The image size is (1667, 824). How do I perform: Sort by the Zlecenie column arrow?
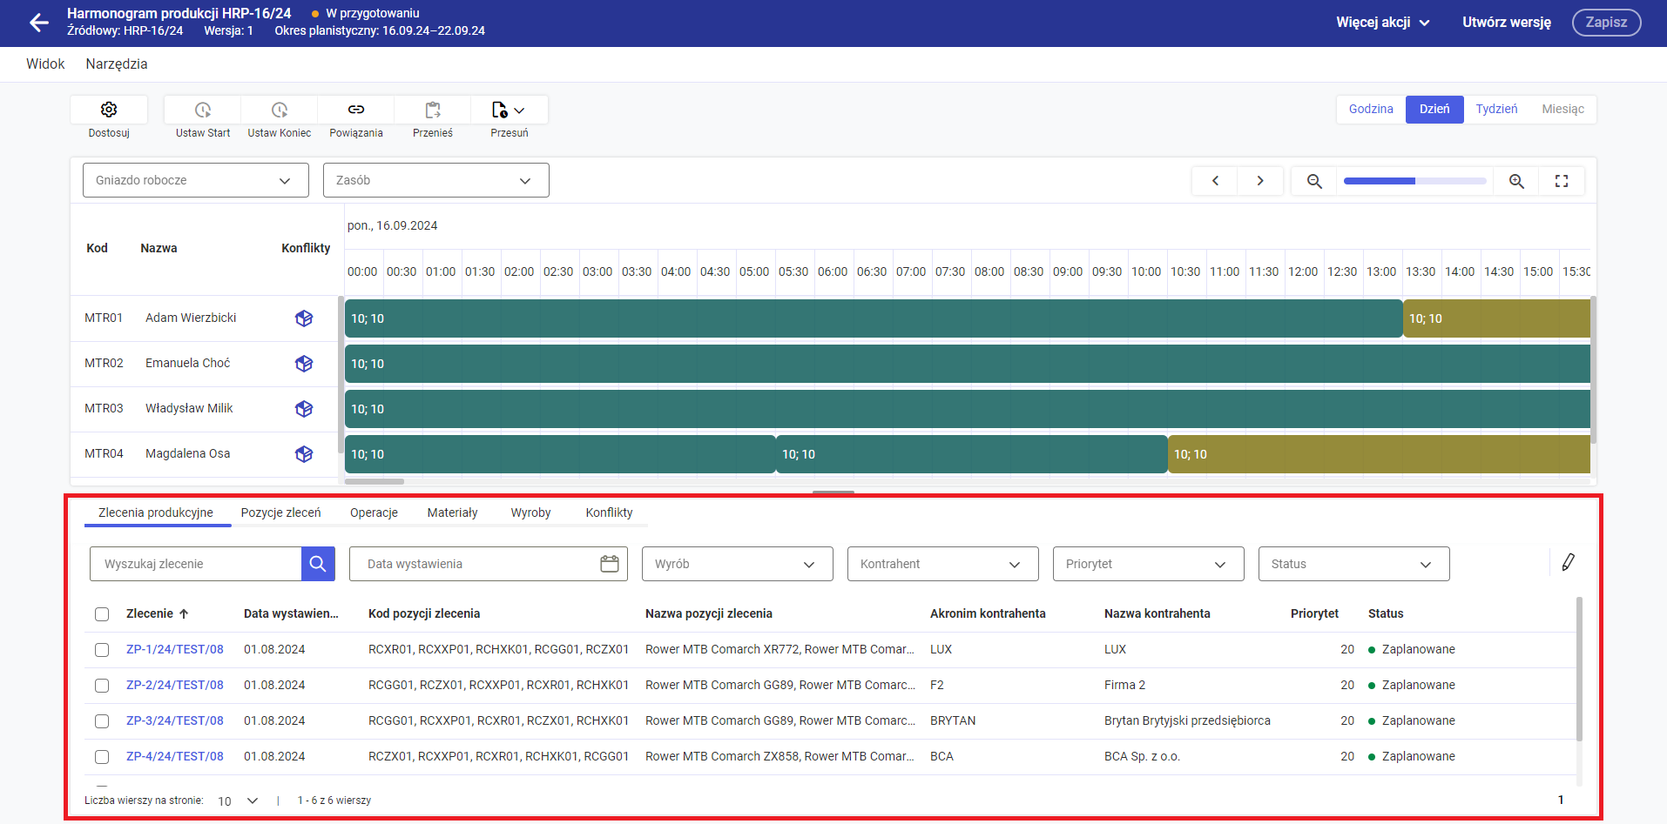[x=184, y=613]
